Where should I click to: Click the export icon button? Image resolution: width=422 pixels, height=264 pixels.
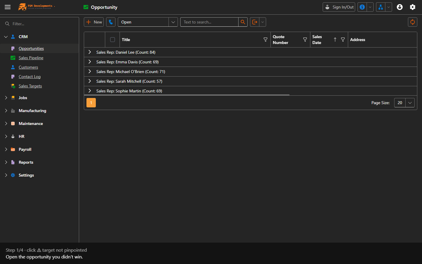click(254, 22)
